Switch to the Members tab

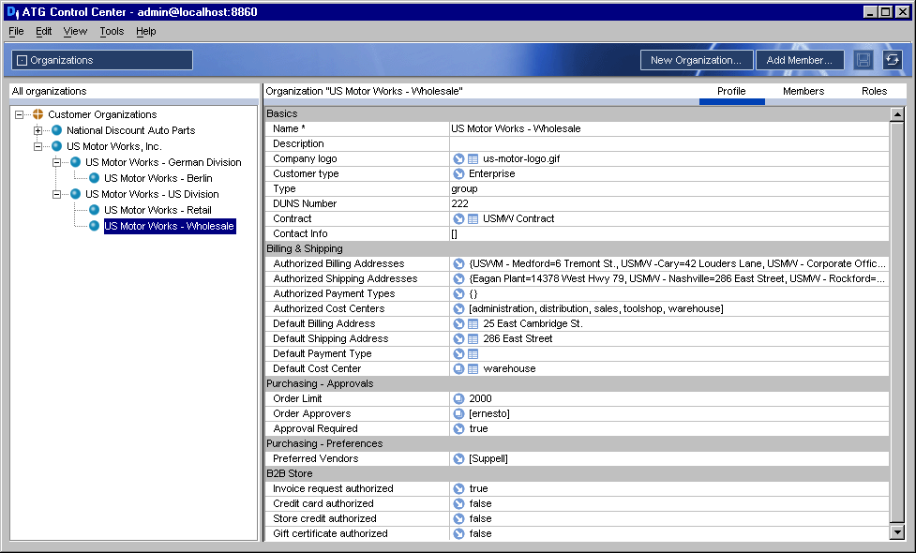click(x=803, y=91)
